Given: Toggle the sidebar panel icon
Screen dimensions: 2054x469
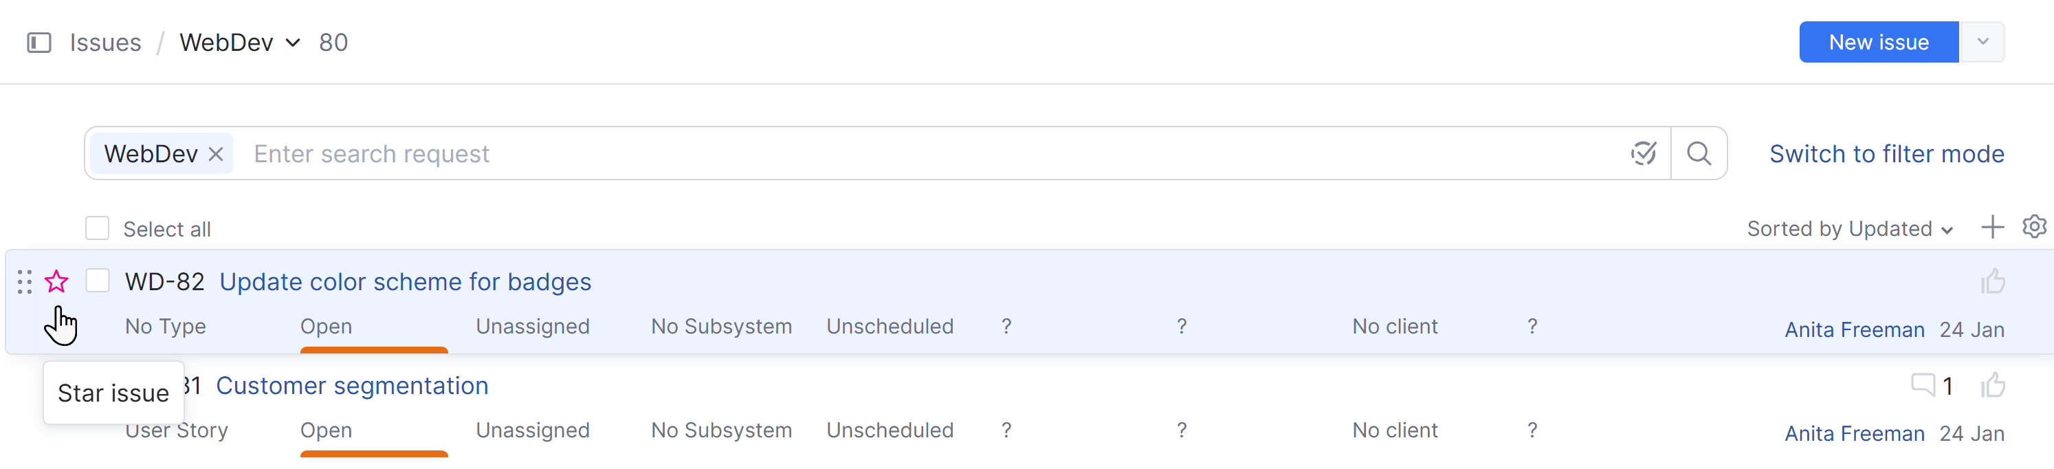Looking at the screenshot, I should [39, 42].
